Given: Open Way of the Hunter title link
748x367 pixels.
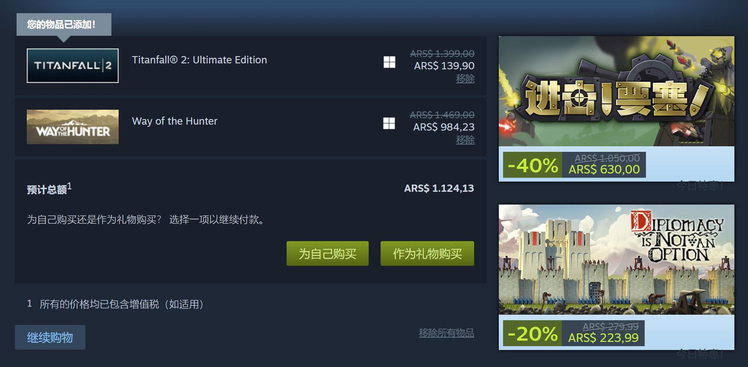Looking at the screenshot, I should (x=175, y=121).
